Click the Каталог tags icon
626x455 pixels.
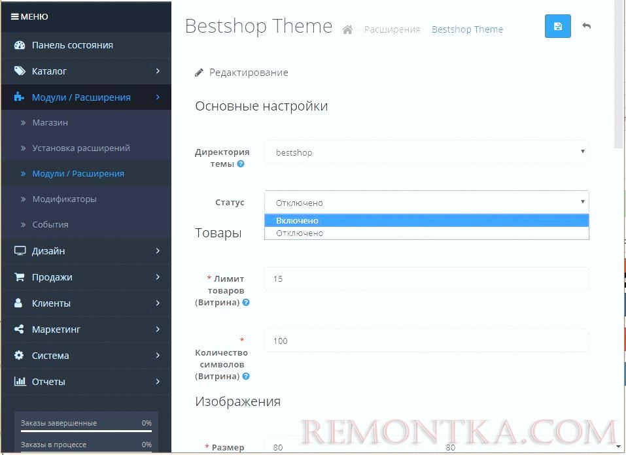point(20,71)
